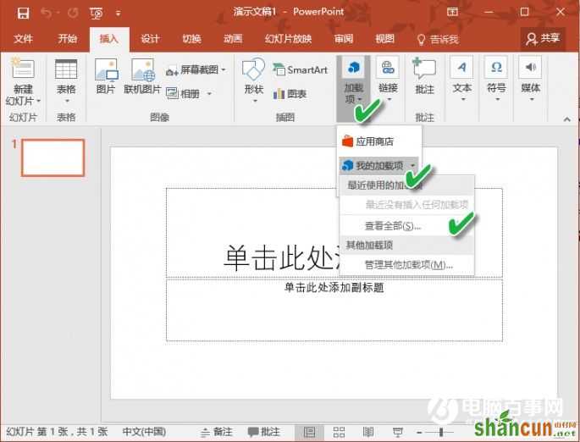Viewport: 580px width, 442px height.
Task: Switch to the 设计 tab
Action: tap(150, 39)
